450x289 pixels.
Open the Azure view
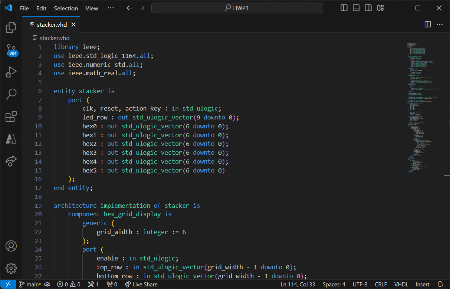click(11, 139)
